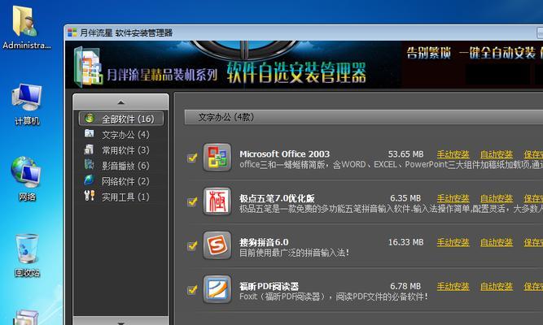Open the Administrator folder desktop icon

(x=25, y=22)
